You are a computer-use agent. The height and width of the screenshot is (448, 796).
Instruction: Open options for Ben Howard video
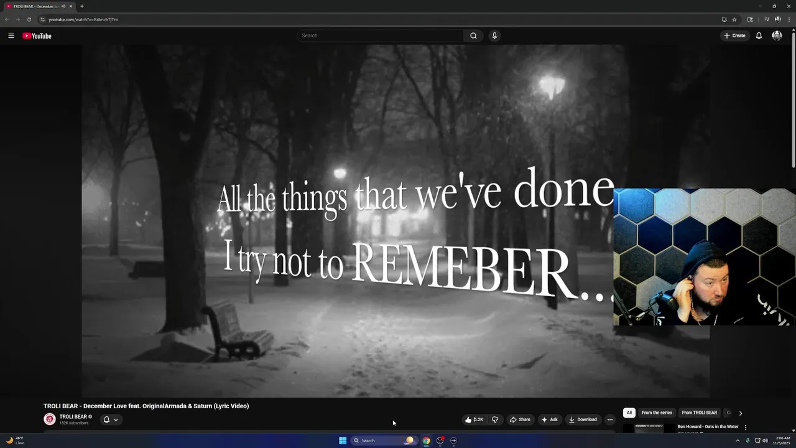coord(745,427)
